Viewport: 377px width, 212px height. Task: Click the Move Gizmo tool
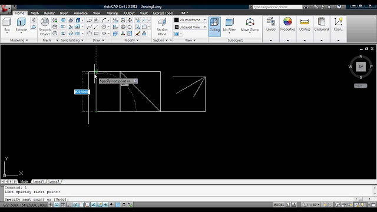pos(250,25)
